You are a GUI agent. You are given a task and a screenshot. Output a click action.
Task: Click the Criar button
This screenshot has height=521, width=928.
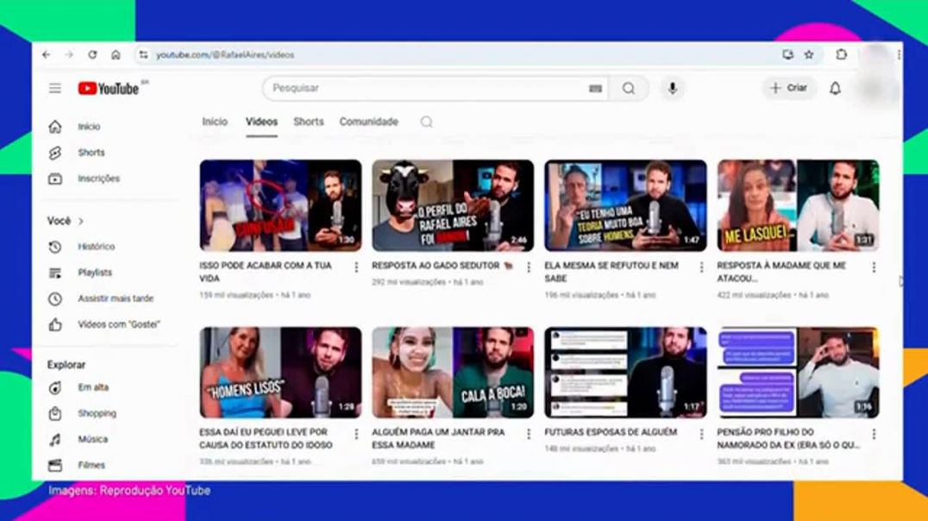[x=788, y=88]
